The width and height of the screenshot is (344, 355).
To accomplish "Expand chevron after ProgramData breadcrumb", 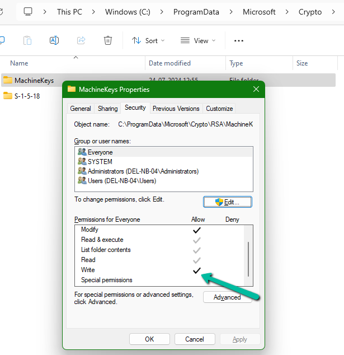I will coord(231,12).
